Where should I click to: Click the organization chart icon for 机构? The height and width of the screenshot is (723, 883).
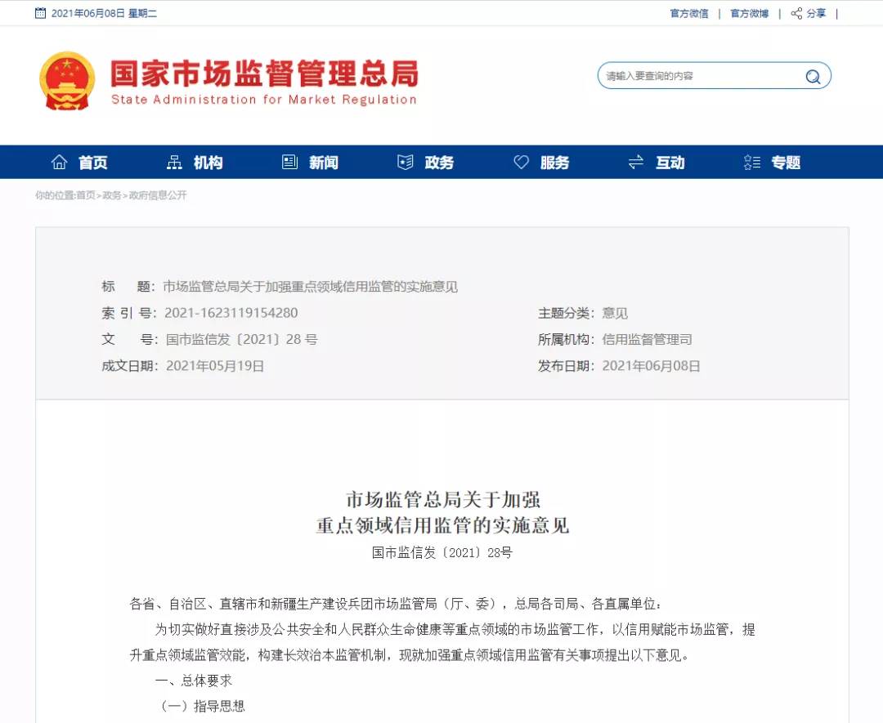[174, 163]
